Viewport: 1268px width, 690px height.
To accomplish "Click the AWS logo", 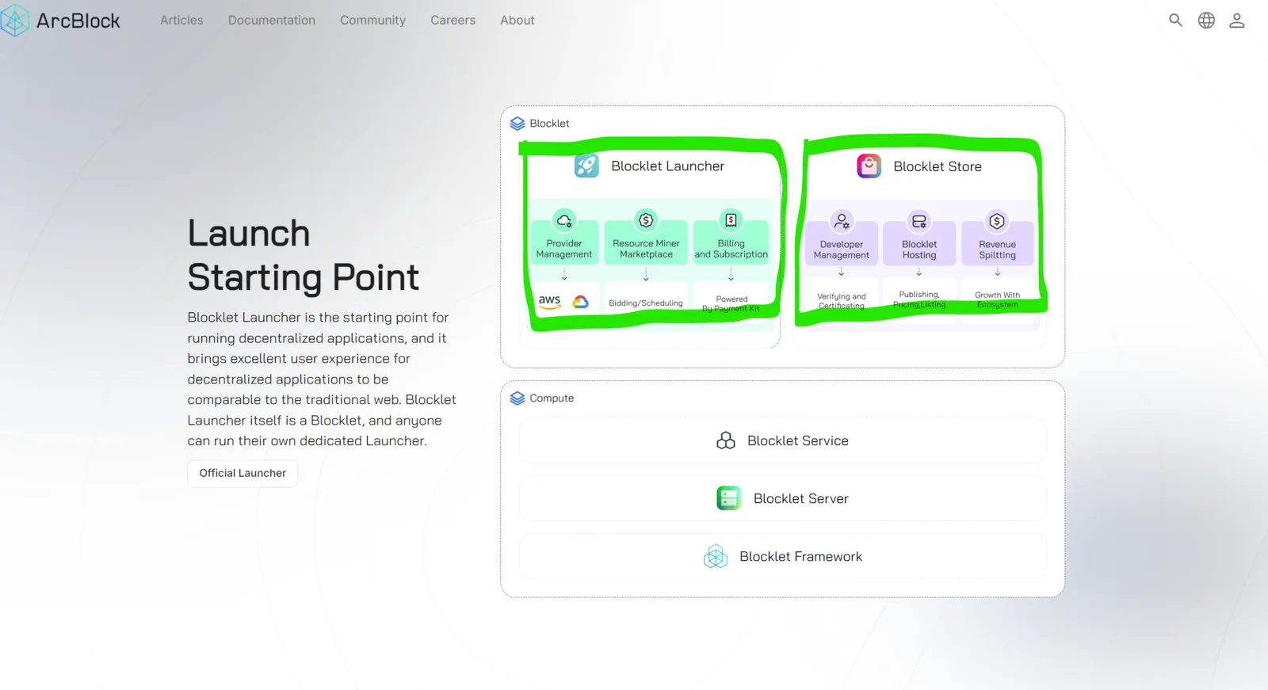I will click(x=550, y=302).
